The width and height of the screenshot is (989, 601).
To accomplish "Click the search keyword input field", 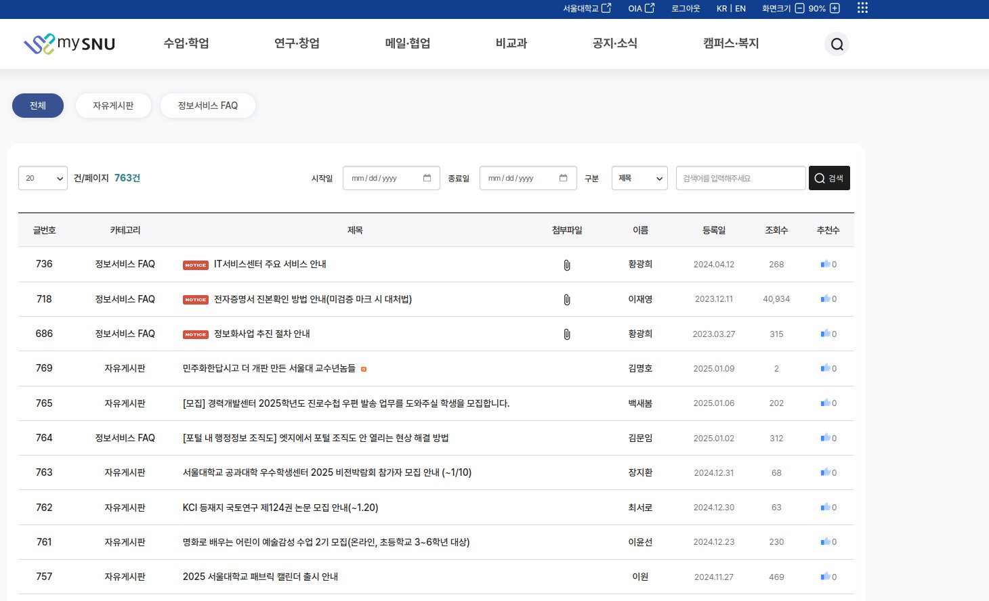I will (740, 178).
